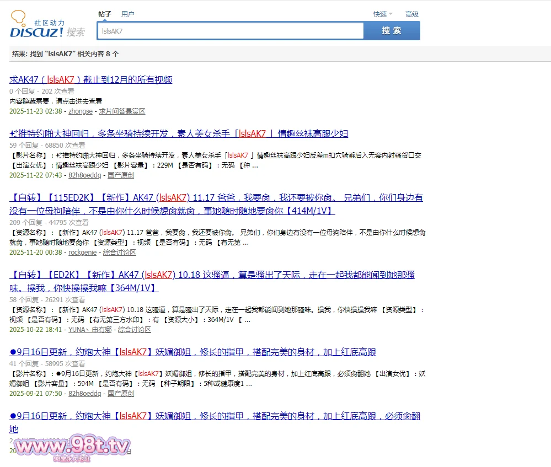
Task: Switch to the 帖子 search tab
Action: pyautogui.click(x=105, y=14)
